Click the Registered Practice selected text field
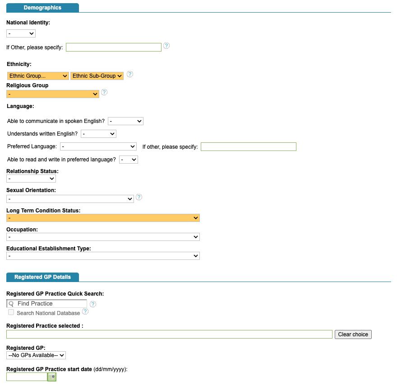This screenshot has height=386, width=397. [x=169, y=334]
